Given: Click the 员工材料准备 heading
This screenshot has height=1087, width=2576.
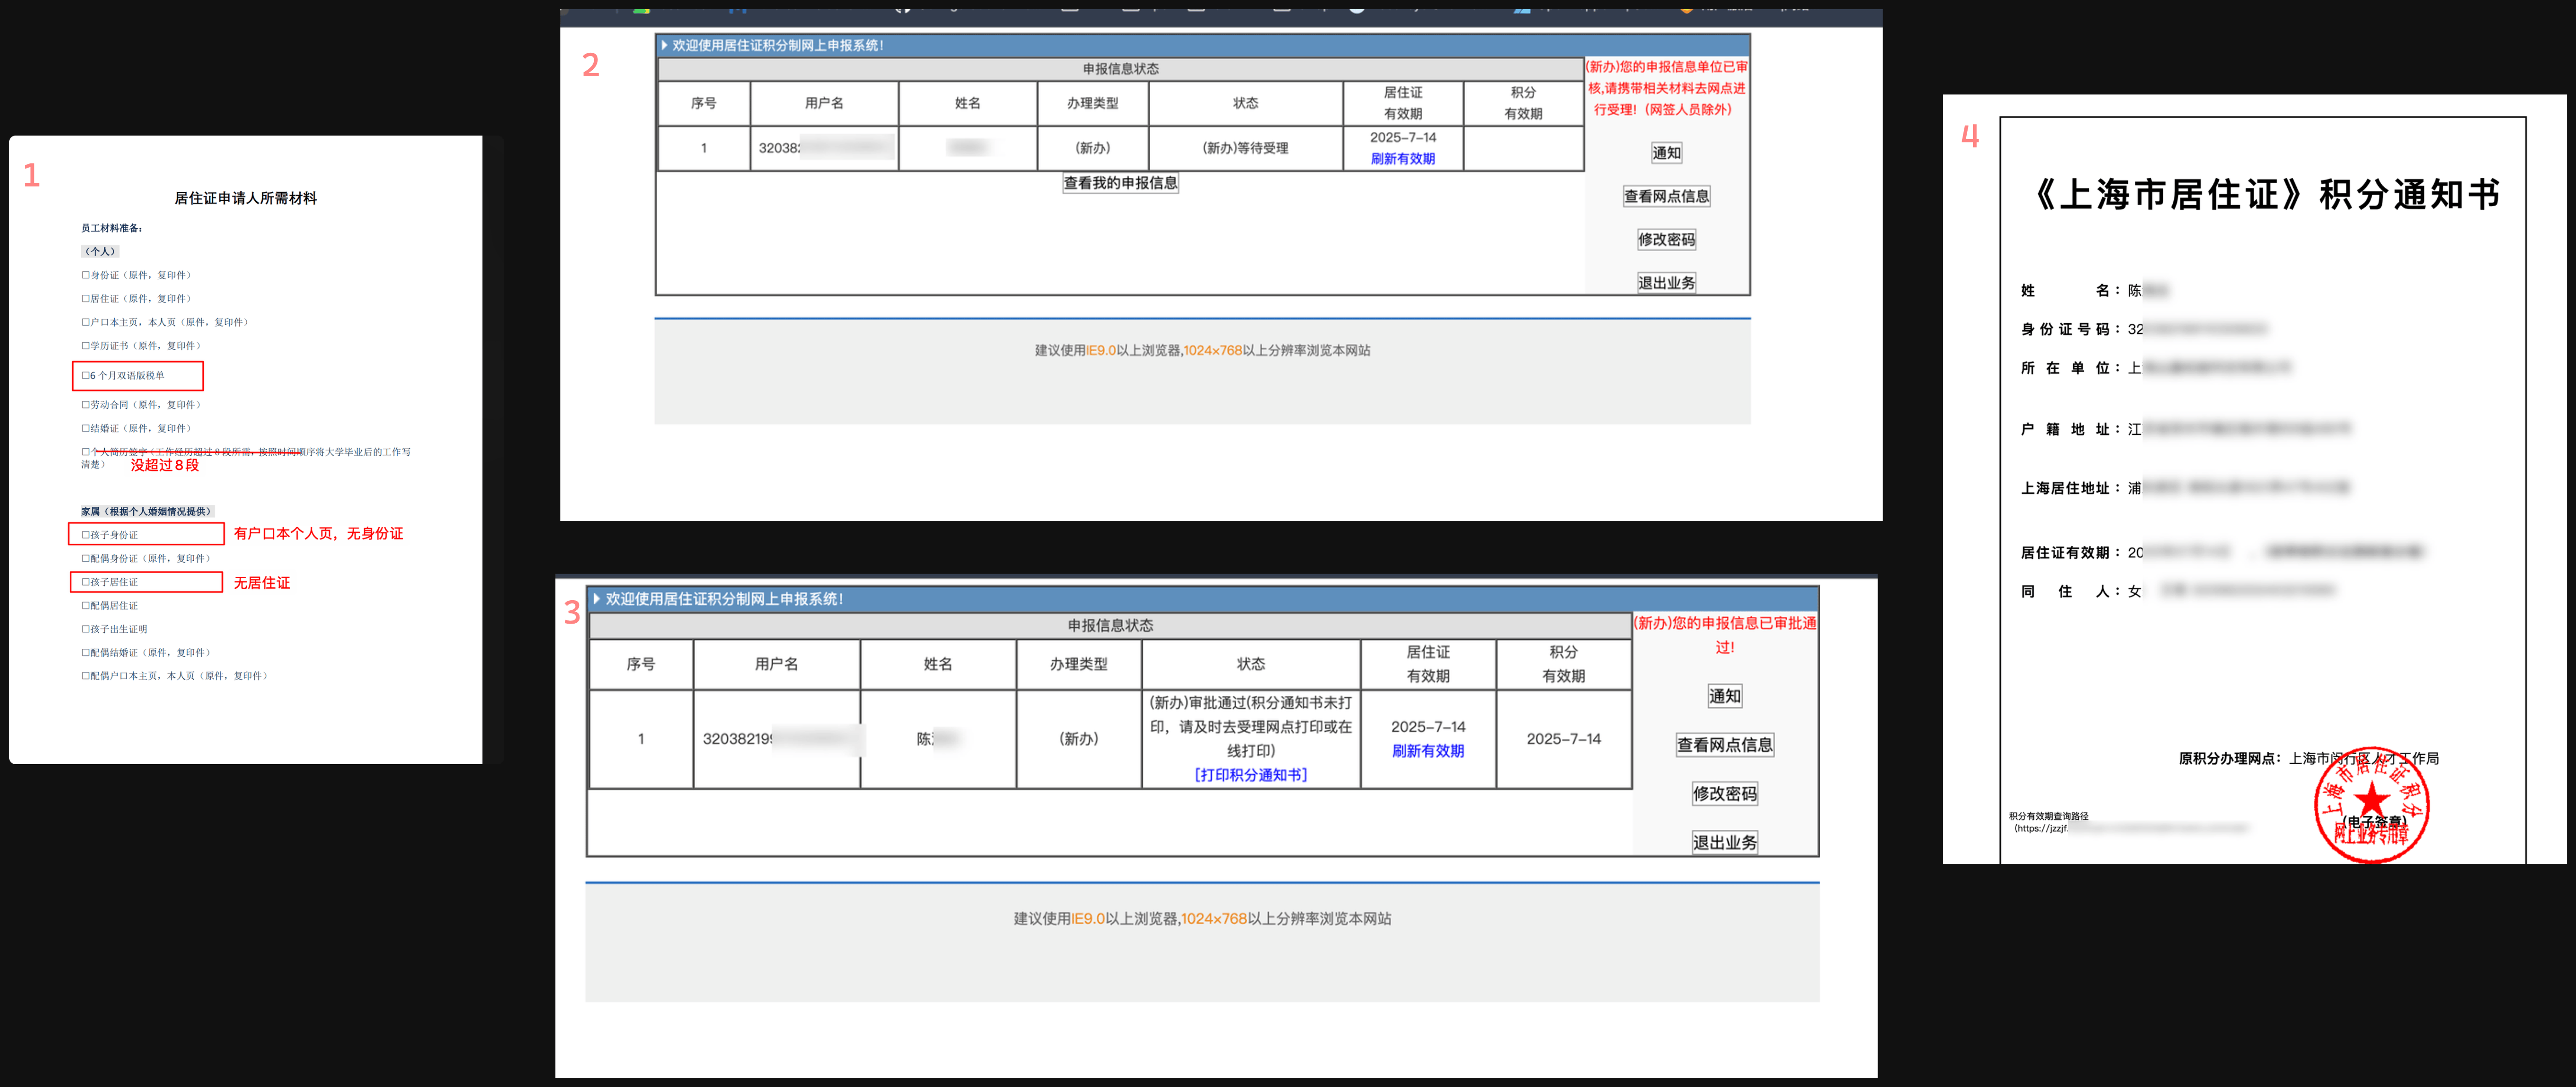Looking at the screenshot, I should point(112,228).
